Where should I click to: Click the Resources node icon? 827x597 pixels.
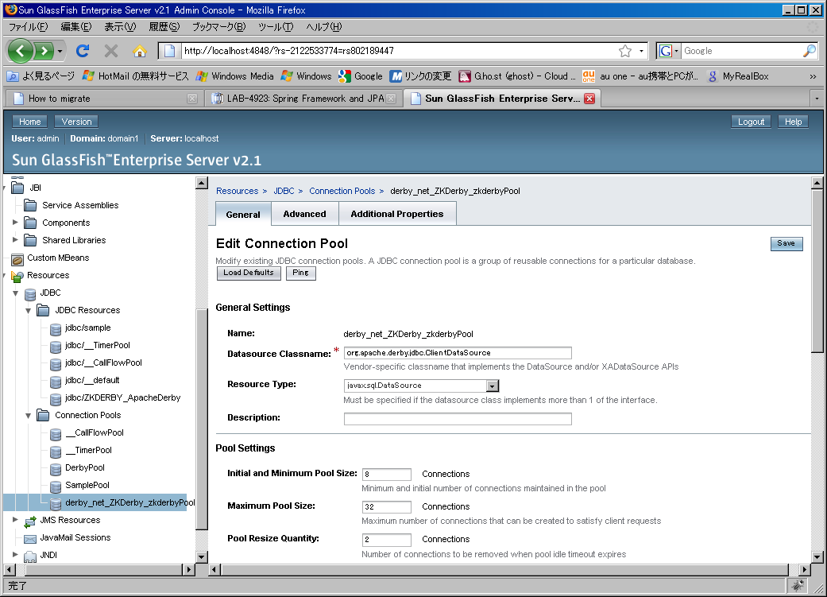(x=18, y=276)
